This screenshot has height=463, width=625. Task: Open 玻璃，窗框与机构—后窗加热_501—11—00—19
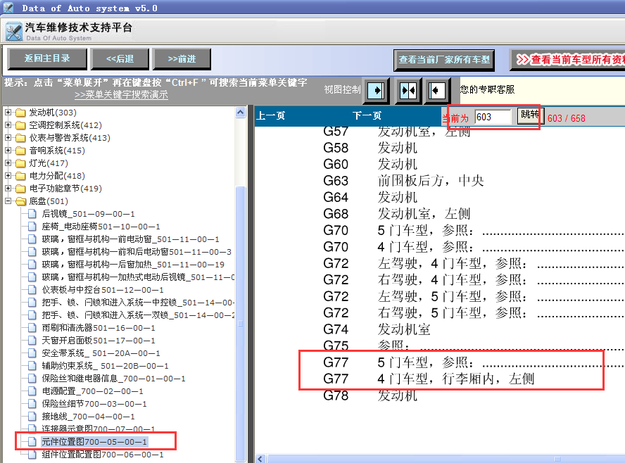point(133,265)
